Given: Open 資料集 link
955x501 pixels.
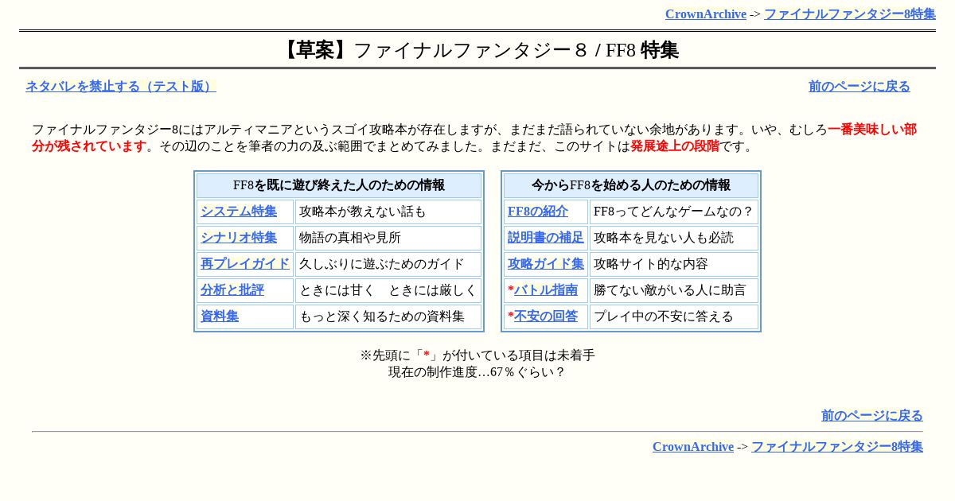Looking at the screenshot, I should pos(220,317).
